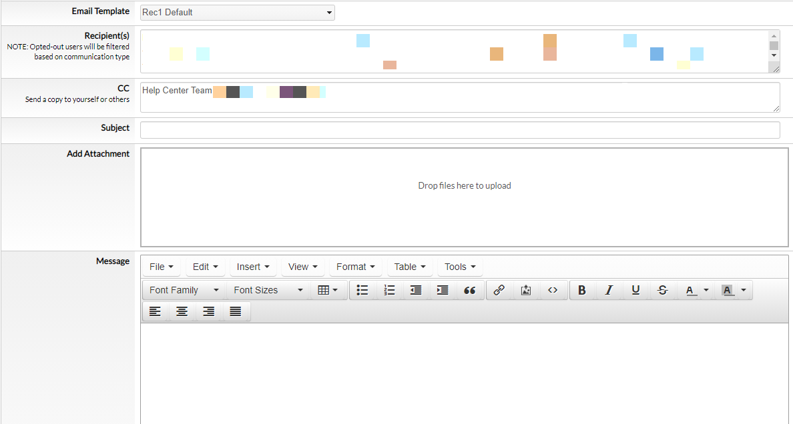This screenshot has width=793, height=424.
Task: Align text right
Action: 208,311
